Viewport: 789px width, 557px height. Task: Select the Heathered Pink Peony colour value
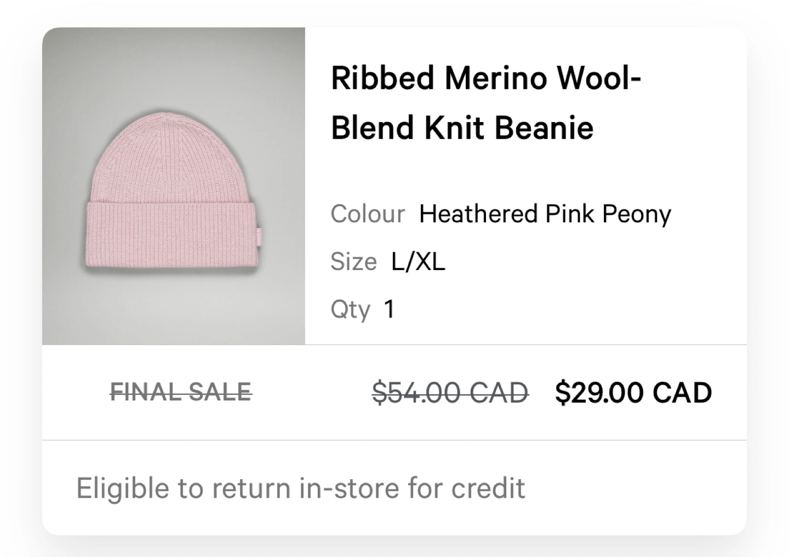(x=545, y=214)
